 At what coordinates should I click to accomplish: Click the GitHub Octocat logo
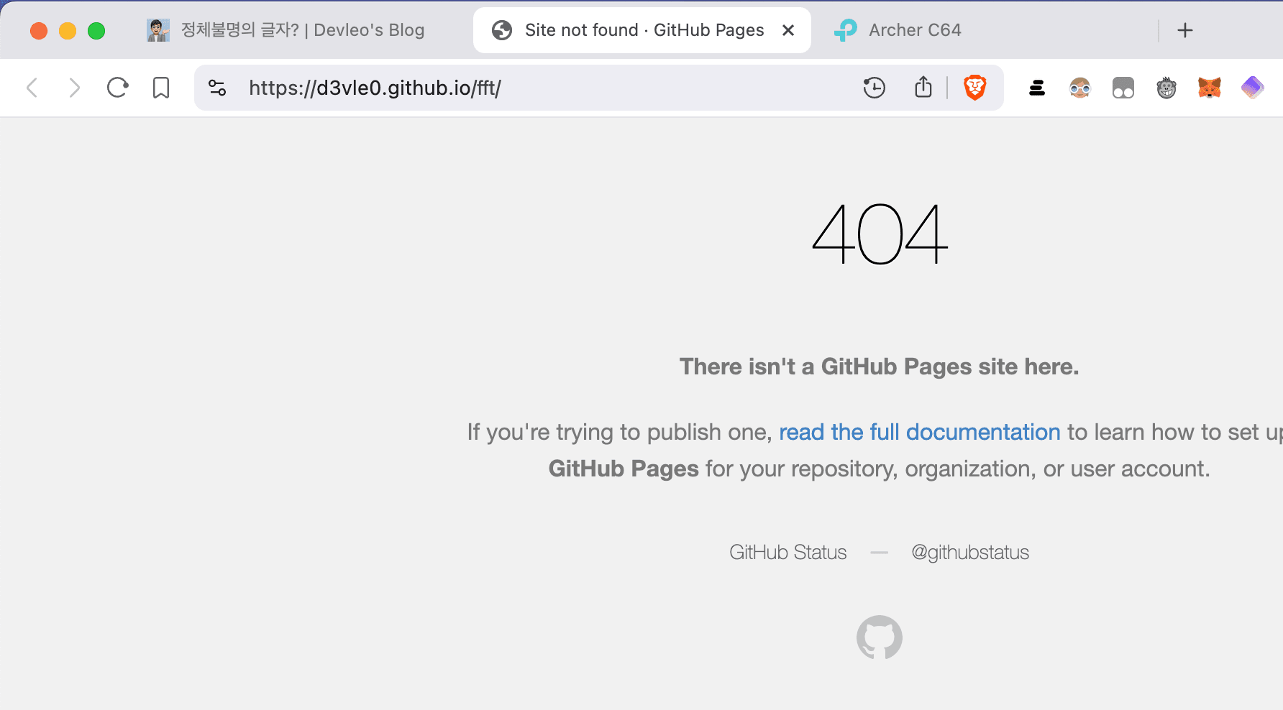click(x=880, y=637)
